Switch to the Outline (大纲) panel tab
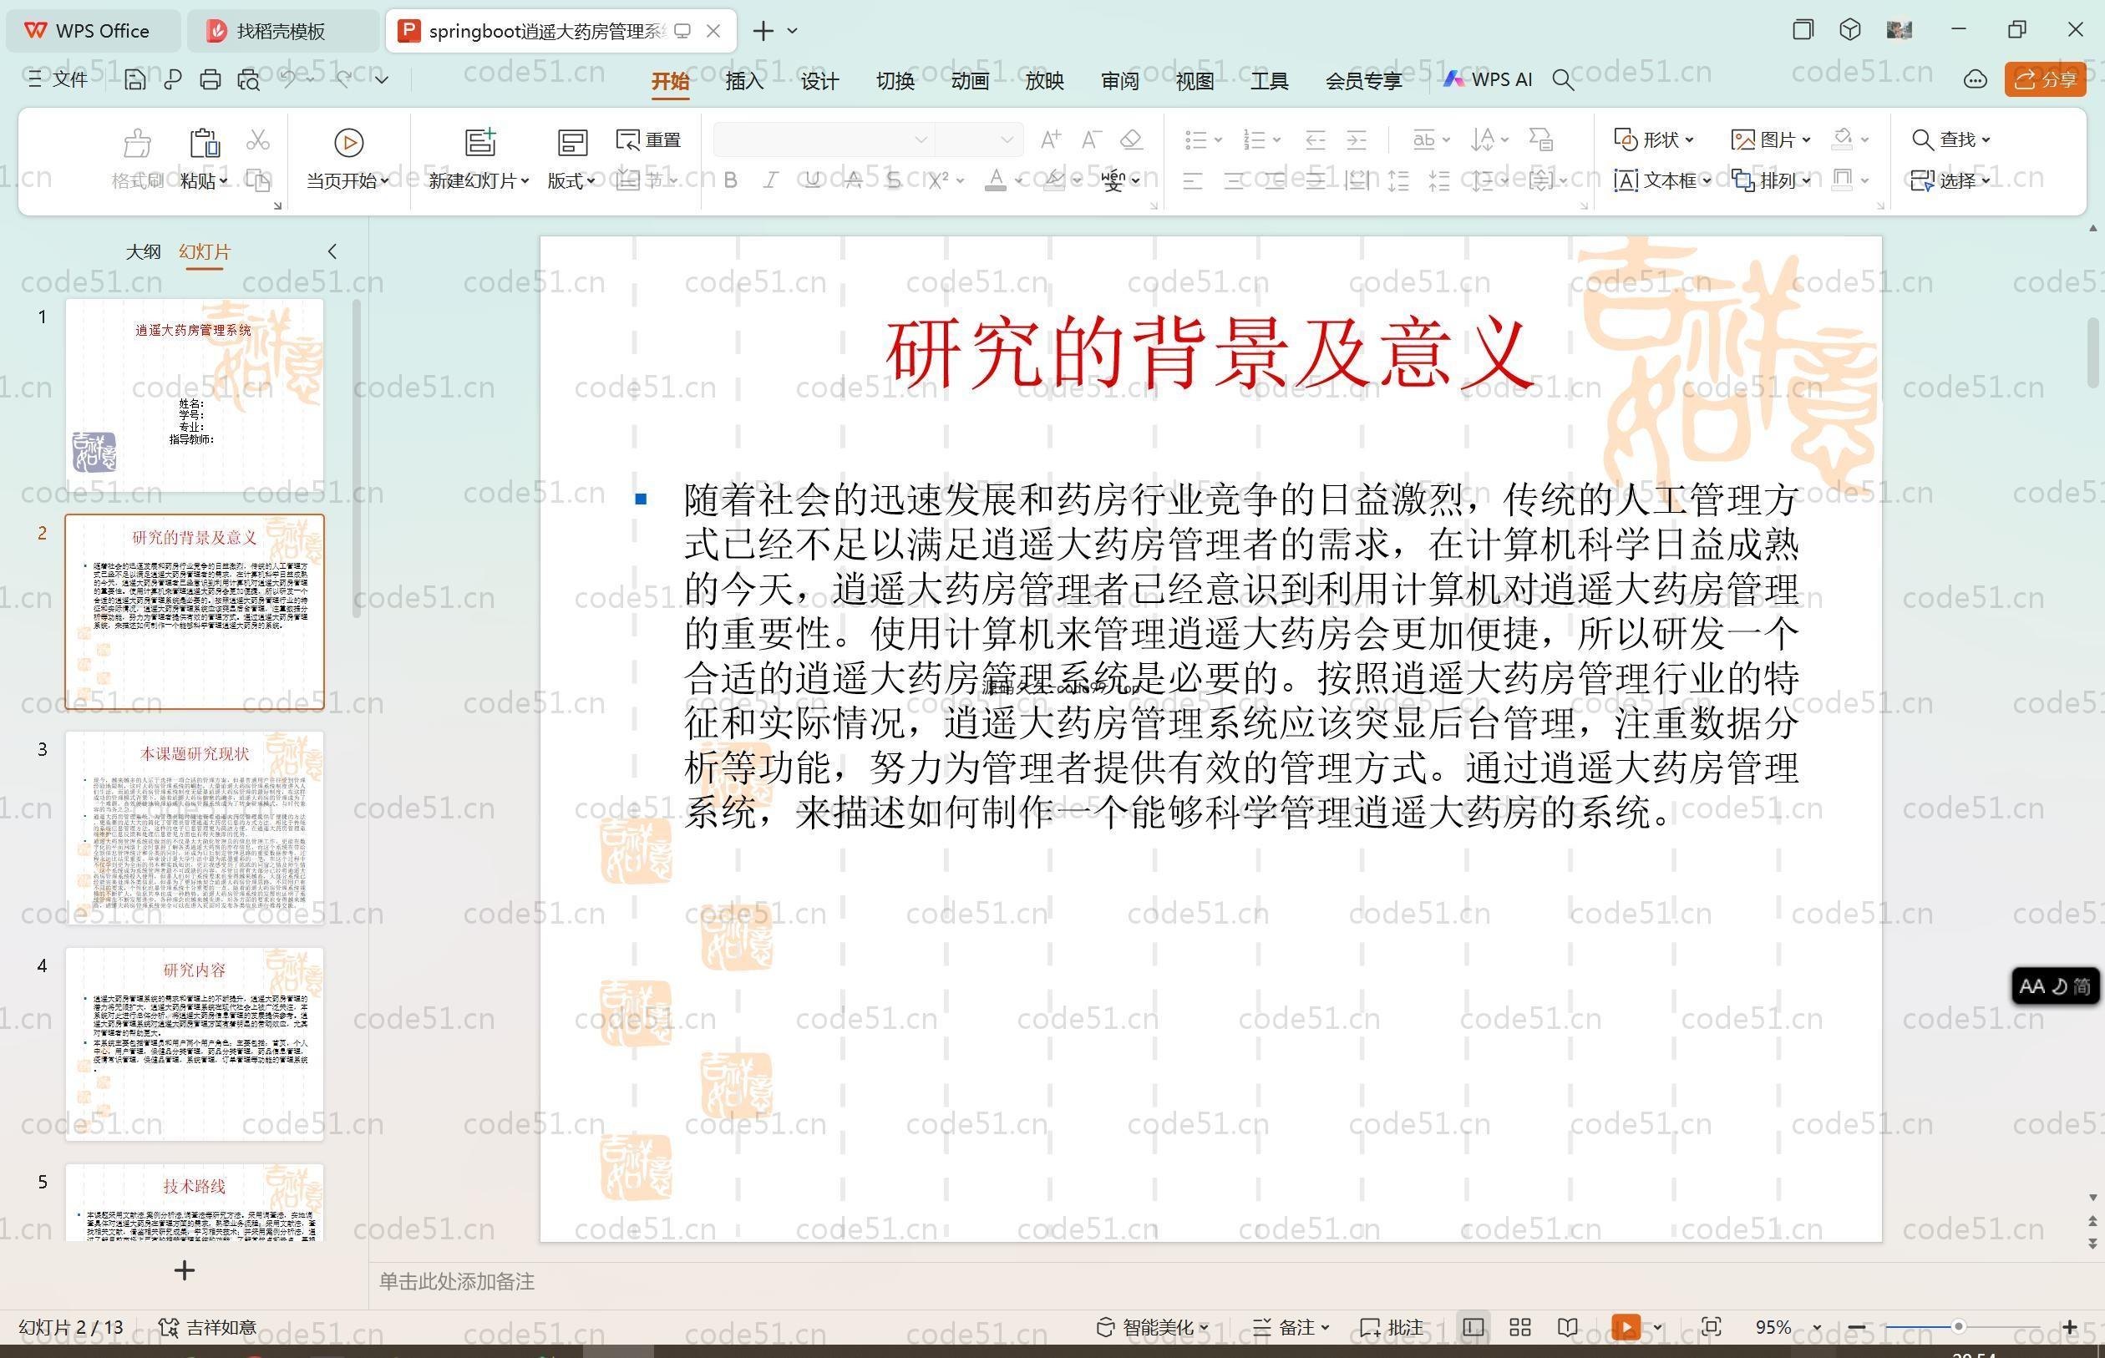This screenshot has height=1358, width=2105. (143, 252)
